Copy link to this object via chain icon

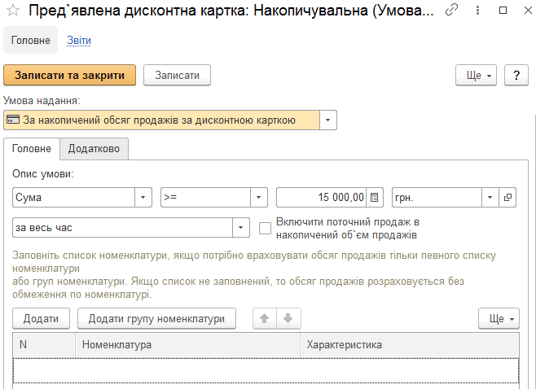click(x=451, y=11)
